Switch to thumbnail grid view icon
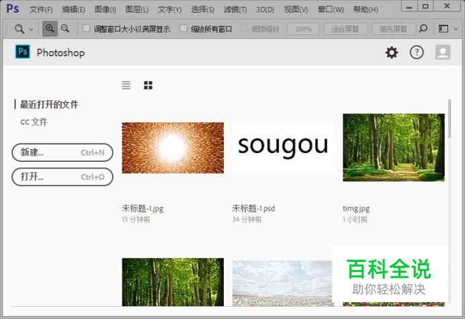 pos(148,85)
